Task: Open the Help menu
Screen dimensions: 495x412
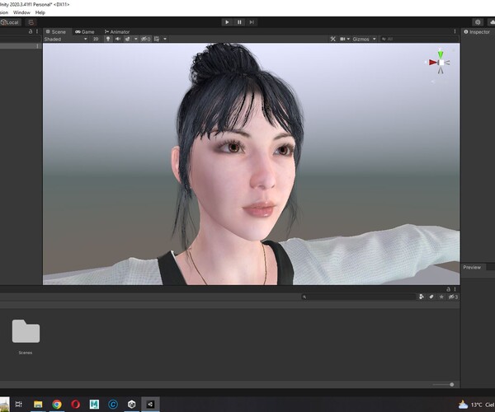Action: pyautogui.click(x=40, y=12)
